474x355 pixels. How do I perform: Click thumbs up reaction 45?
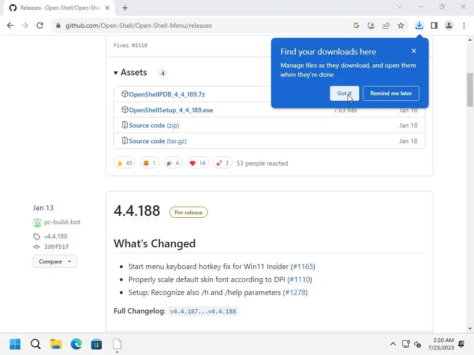pyautogui.click(x=125, y=163)
